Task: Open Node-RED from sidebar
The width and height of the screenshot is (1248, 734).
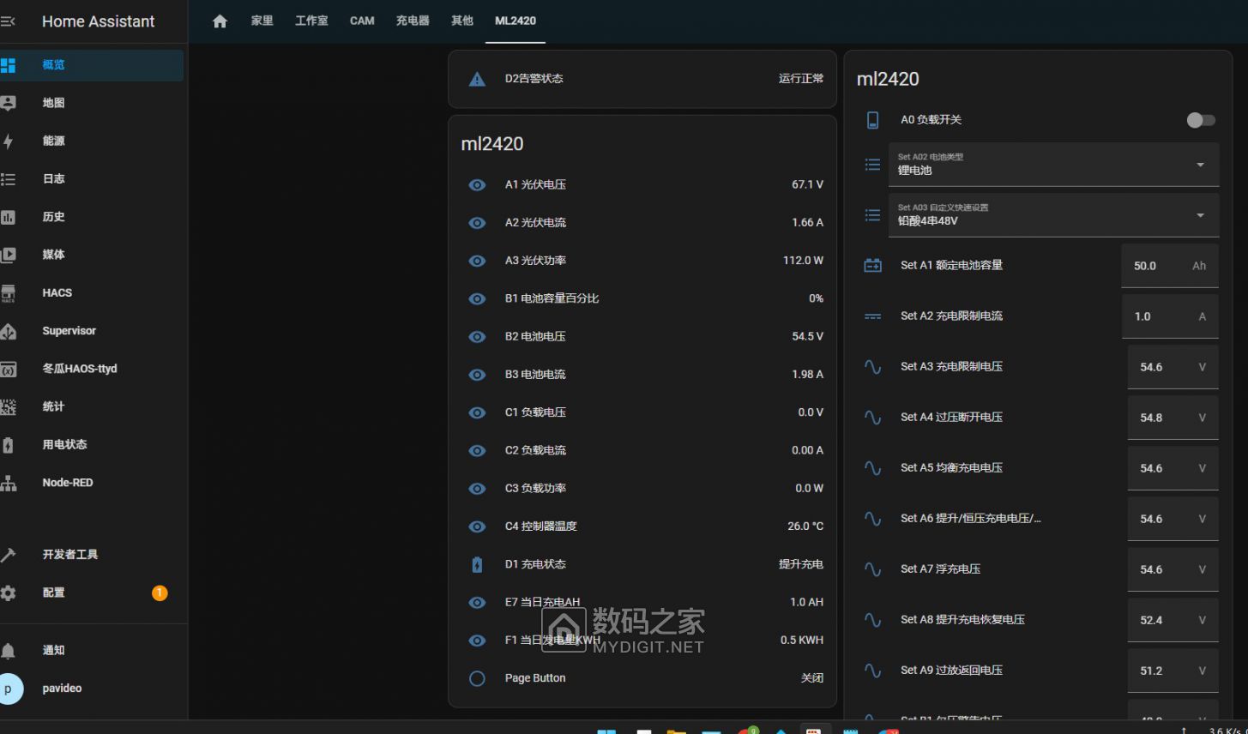Action: pos(68,483)
